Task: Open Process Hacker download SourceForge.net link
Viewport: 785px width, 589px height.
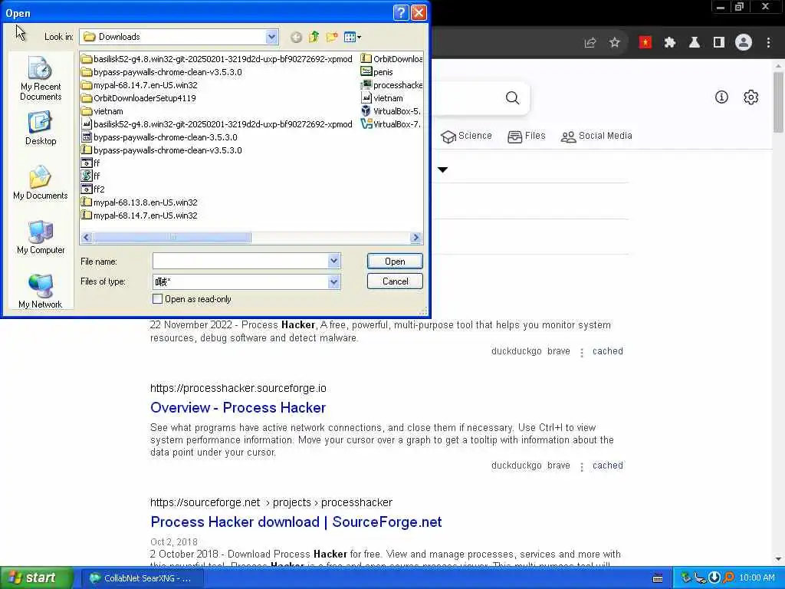Action: tap(296, 522)
